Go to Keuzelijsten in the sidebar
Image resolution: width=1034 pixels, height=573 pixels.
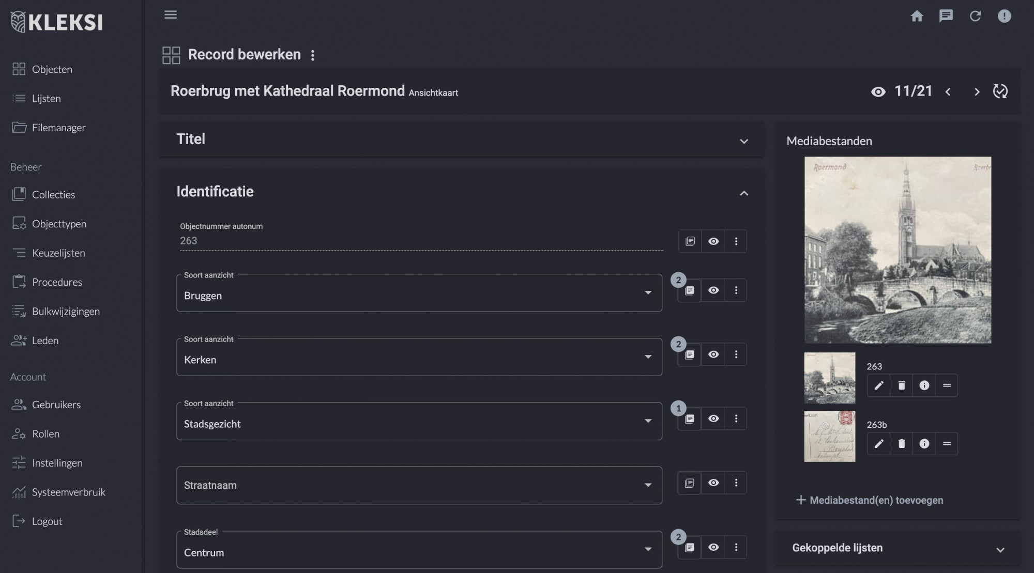[x=58, y=253]
